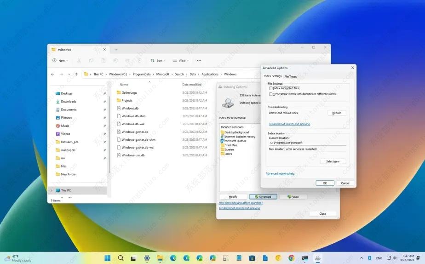Select the Projects folder icon
Image resolution: width=425 pixels, height=264 pixels.
119,100
